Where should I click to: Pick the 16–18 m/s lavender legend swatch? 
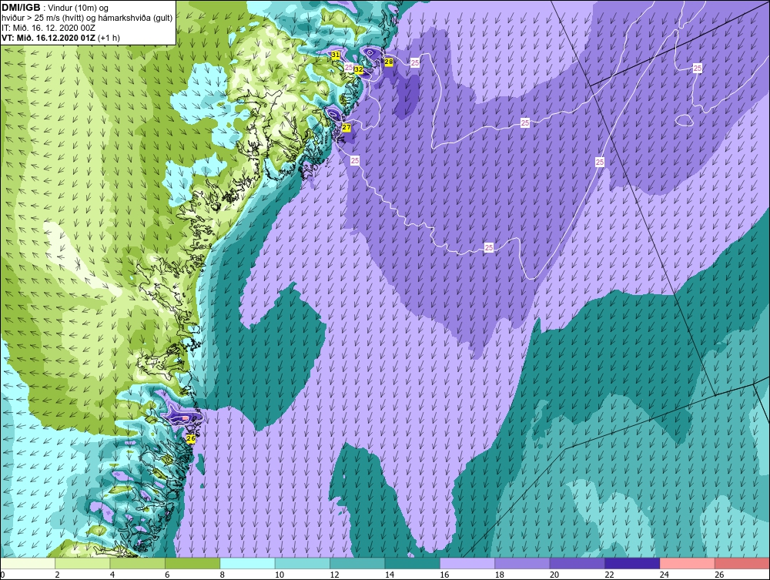pos(467,563)
